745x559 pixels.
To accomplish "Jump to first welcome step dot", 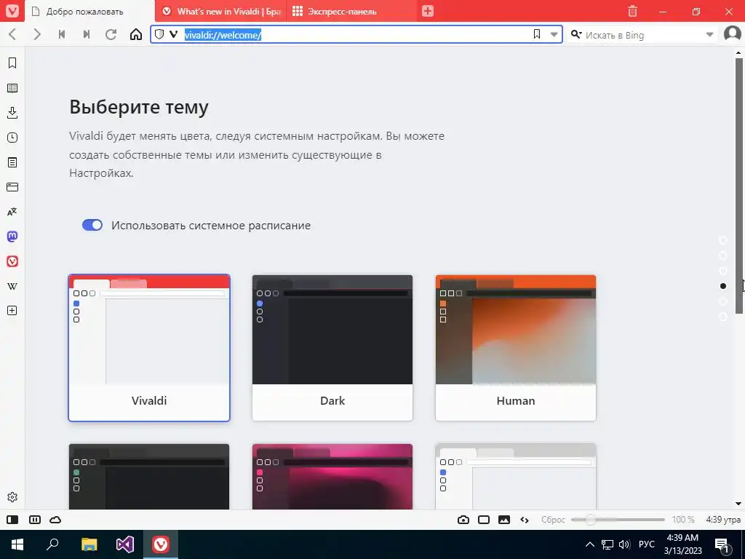I will click(x=723, y=240).
